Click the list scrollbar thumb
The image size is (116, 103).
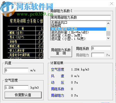[108, 33]
